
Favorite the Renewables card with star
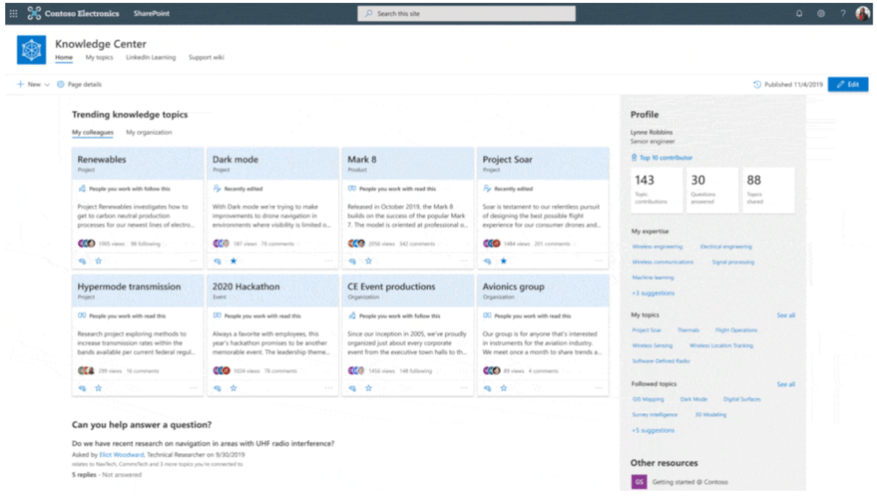point(98,261)
